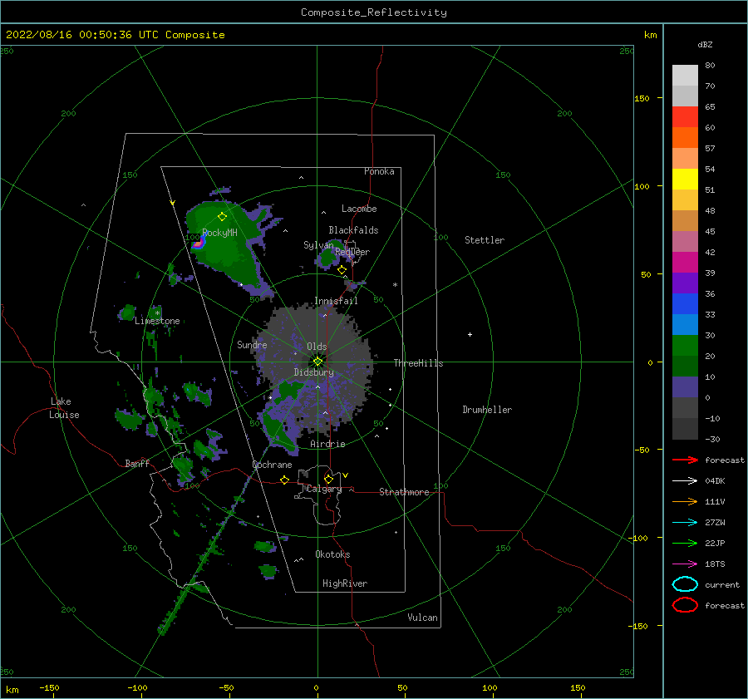Click the Innisfail city label
This screenshot has width=748, height=699.
pyautogui.click(x=337, y=301)
